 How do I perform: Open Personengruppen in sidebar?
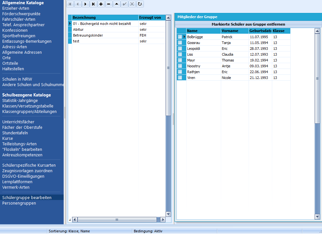click(x=19, y=203)
